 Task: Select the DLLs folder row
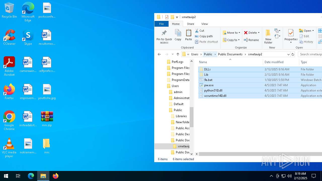(260, 69)
